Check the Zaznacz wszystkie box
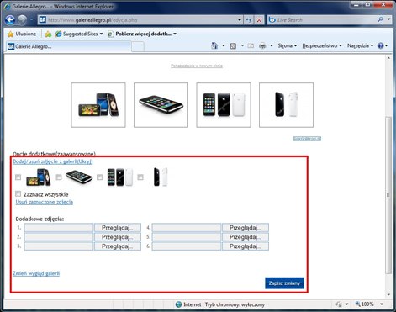This screenshot has height=312, width=396. 18,194
